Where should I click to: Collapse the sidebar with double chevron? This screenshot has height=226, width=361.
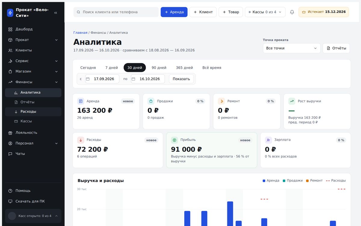pos(56,13)
